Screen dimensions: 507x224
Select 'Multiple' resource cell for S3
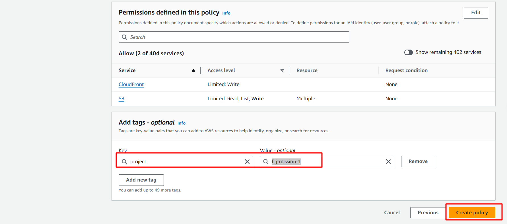pos(306,99)
